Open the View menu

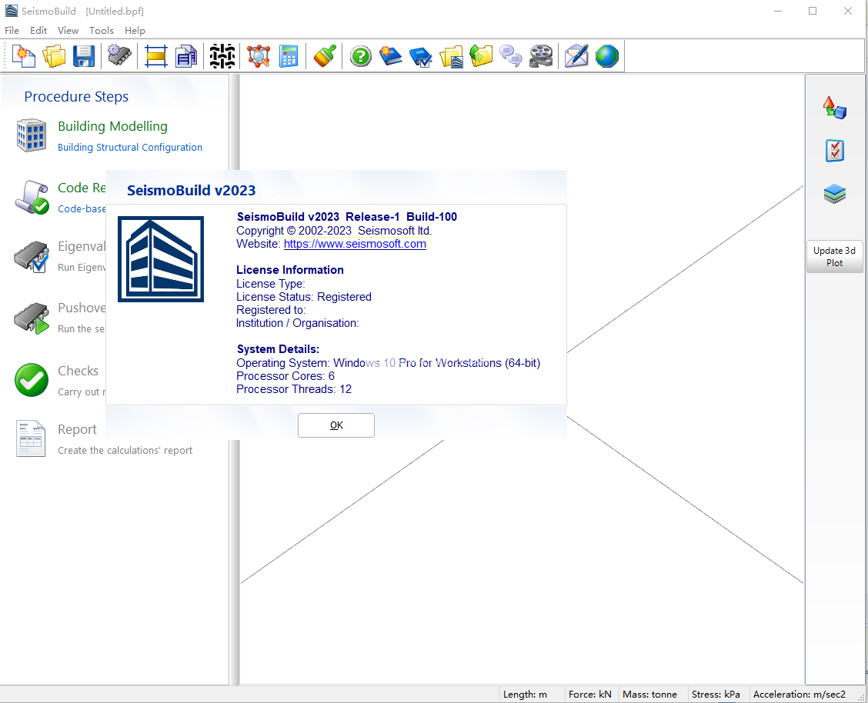click(68, 31)
